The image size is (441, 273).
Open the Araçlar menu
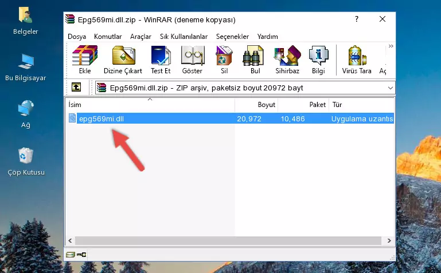click(141, 37)
